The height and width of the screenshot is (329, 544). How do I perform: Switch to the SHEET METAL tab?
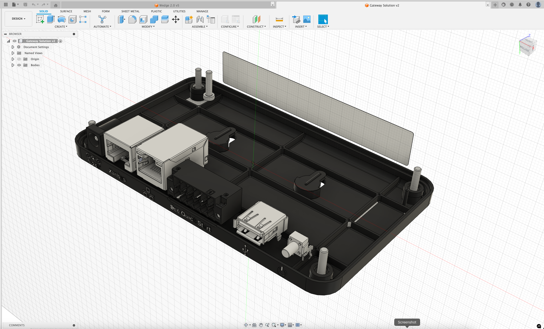click(x=130, y=11)
